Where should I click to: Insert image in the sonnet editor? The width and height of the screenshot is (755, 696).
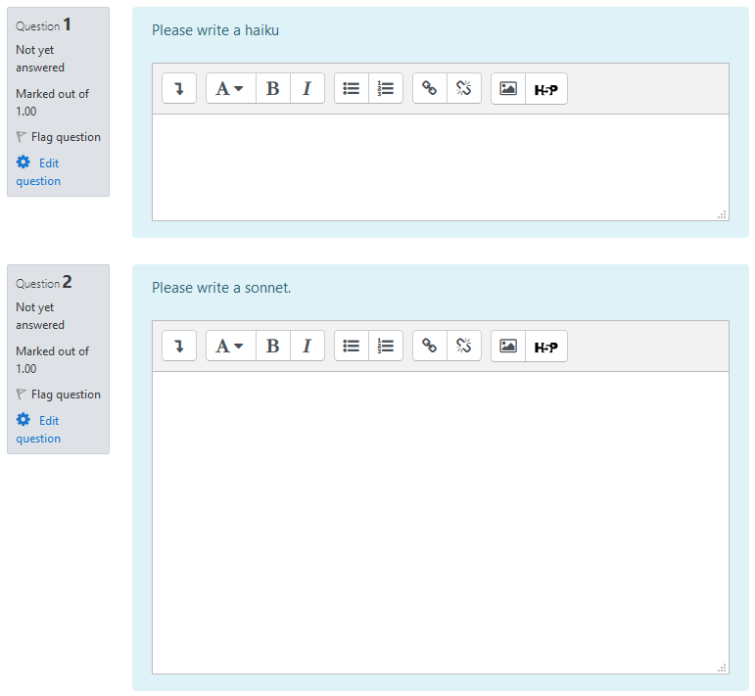[x=508, y=347]
